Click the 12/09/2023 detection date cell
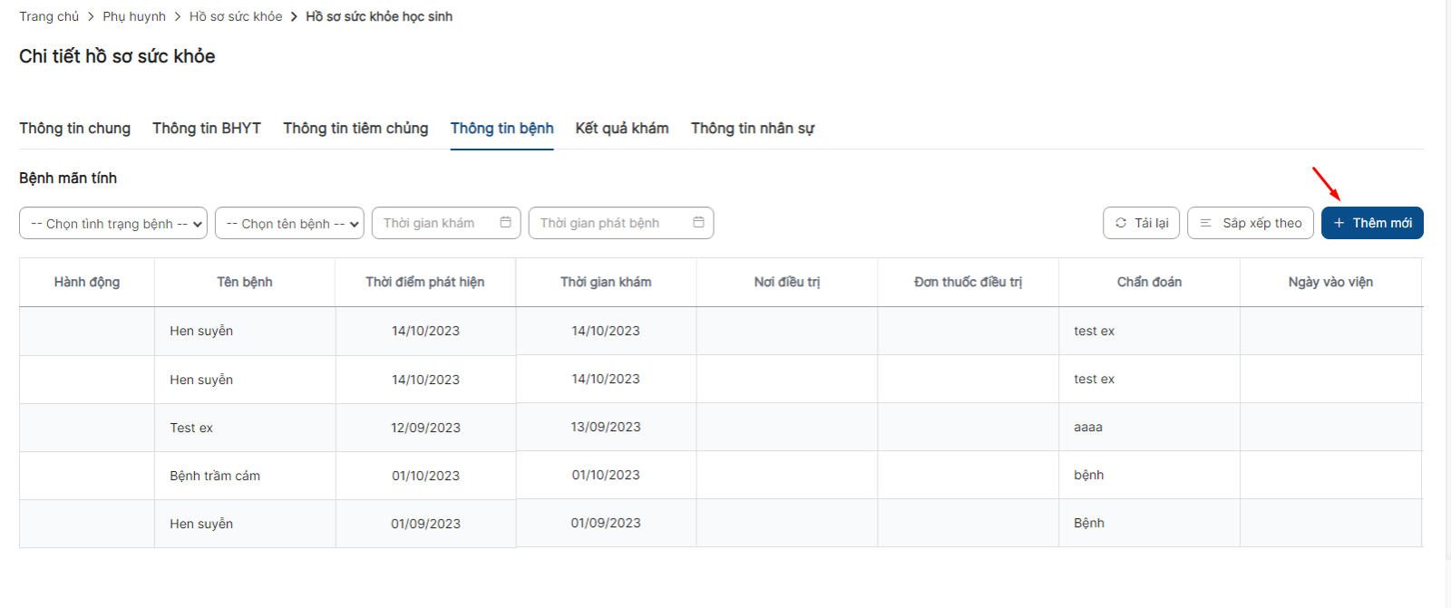The width and height of the screenshot is (1451, 608). [x=425, y=428]
